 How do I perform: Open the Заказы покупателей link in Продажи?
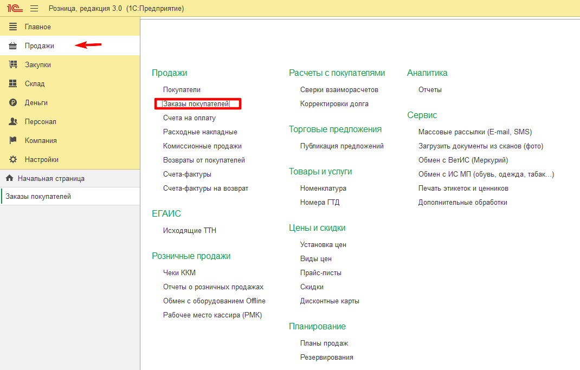pos(196,104)
